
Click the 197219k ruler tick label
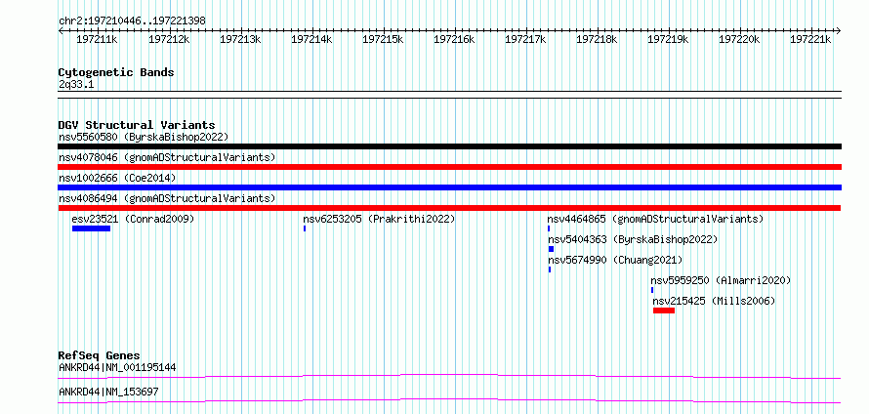tap(669, 39)
